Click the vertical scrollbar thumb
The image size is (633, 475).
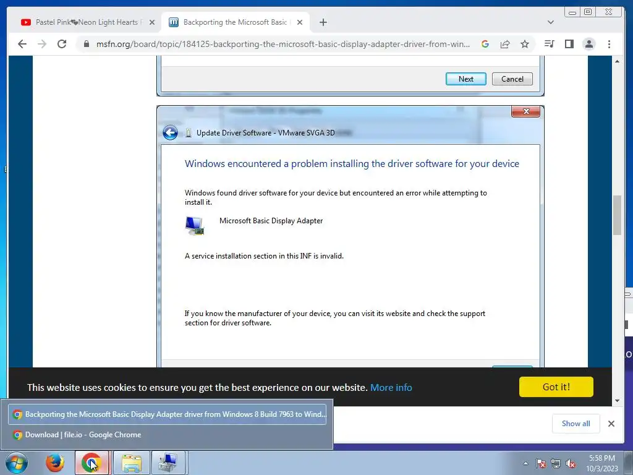617,215
